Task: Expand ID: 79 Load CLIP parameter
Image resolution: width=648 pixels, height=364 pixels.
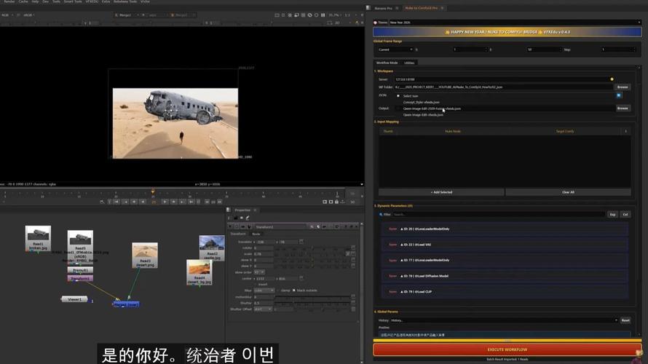Action: point(504,292)
